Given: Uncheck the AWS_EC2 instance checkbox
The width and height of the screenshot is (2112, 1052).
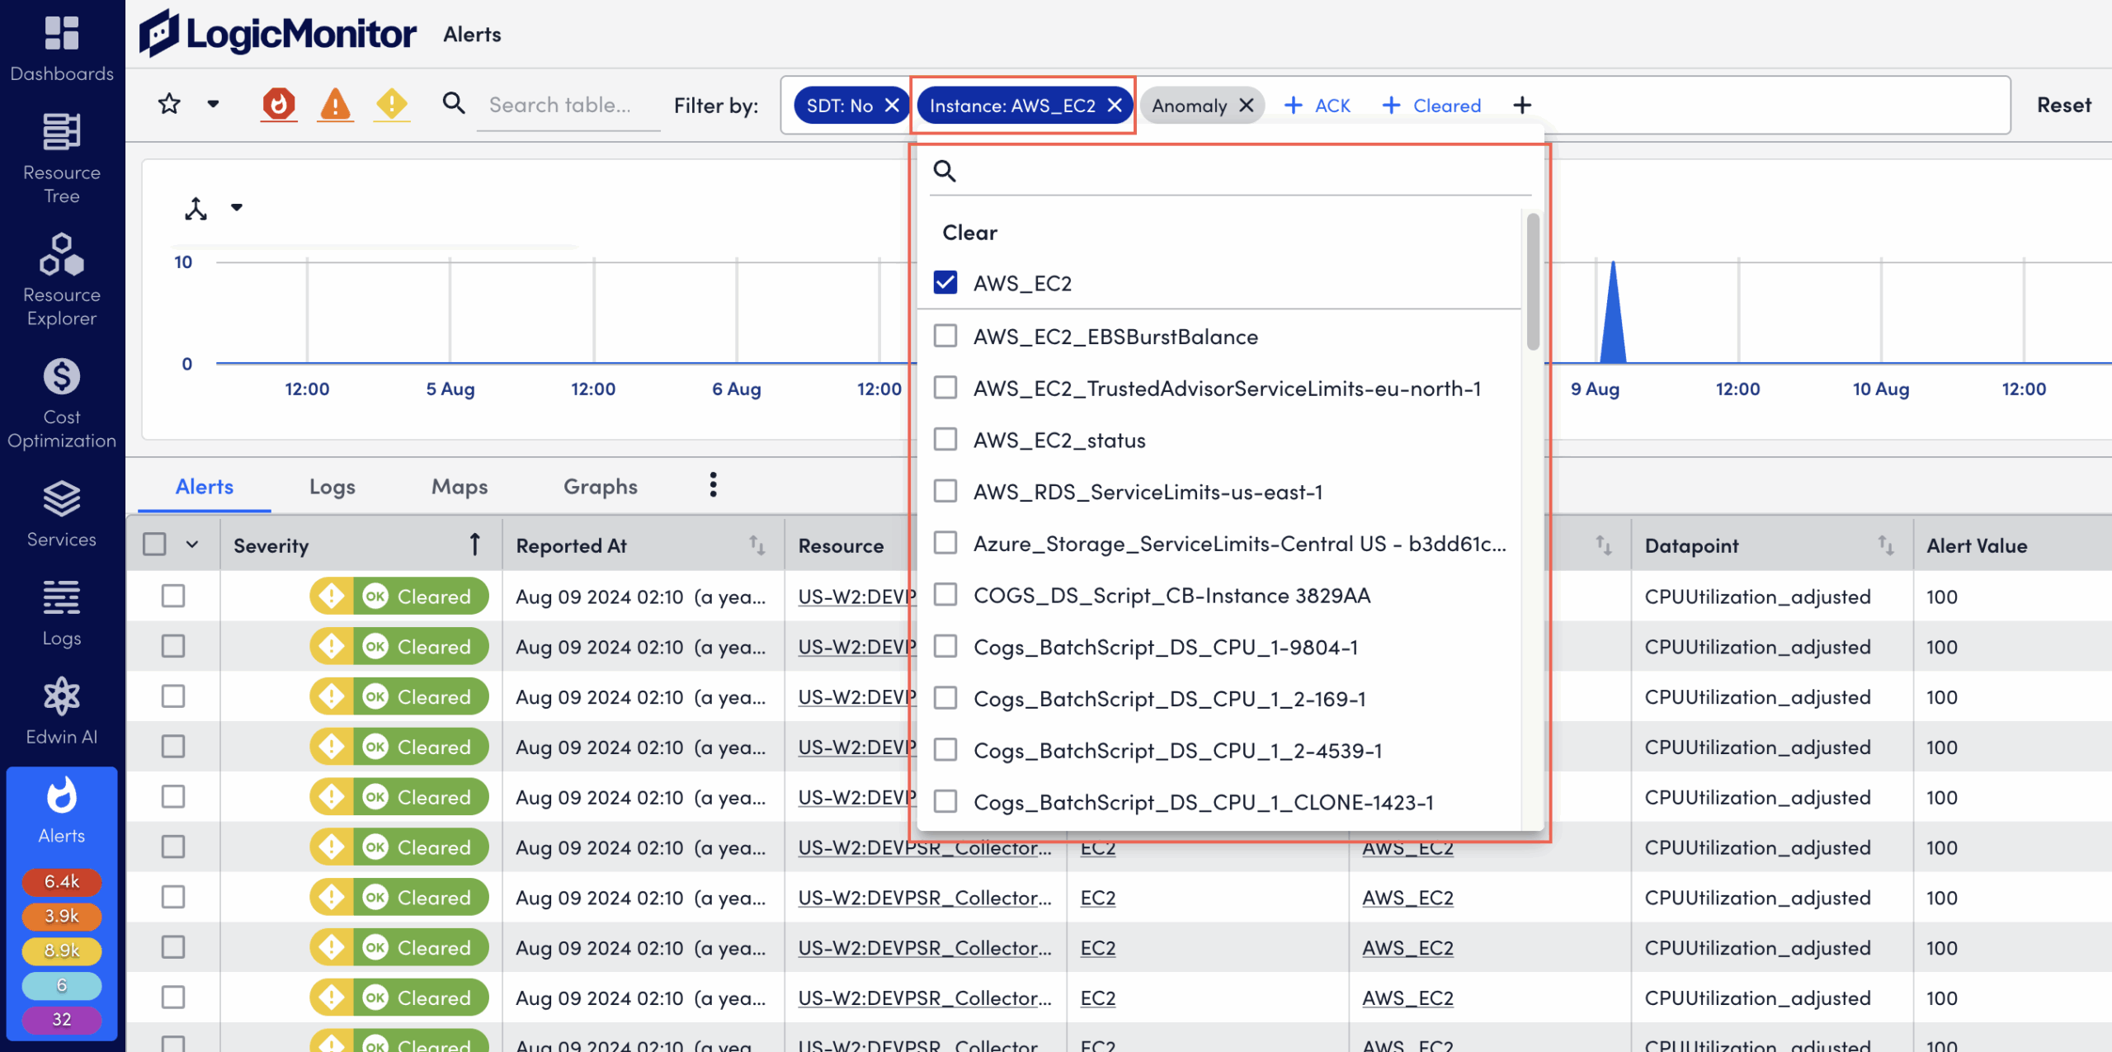Looking at the screenshot, I should coord(945,283).
